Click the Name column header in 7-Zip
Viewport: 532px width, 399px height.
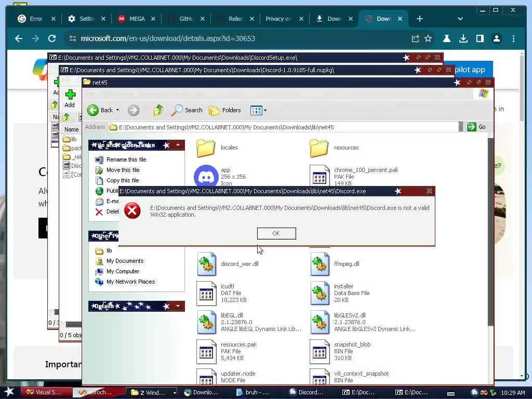pyautogui.click(x=71, y=129)
